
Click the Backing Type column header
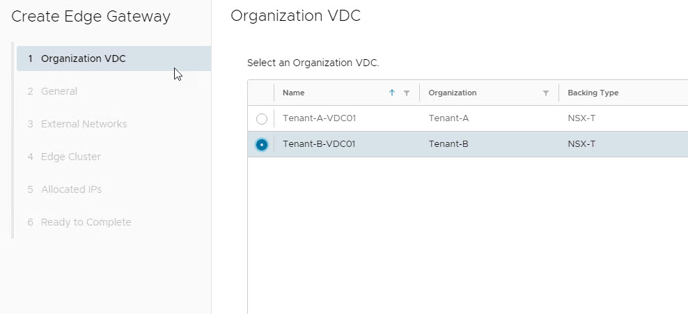[593, 93]
